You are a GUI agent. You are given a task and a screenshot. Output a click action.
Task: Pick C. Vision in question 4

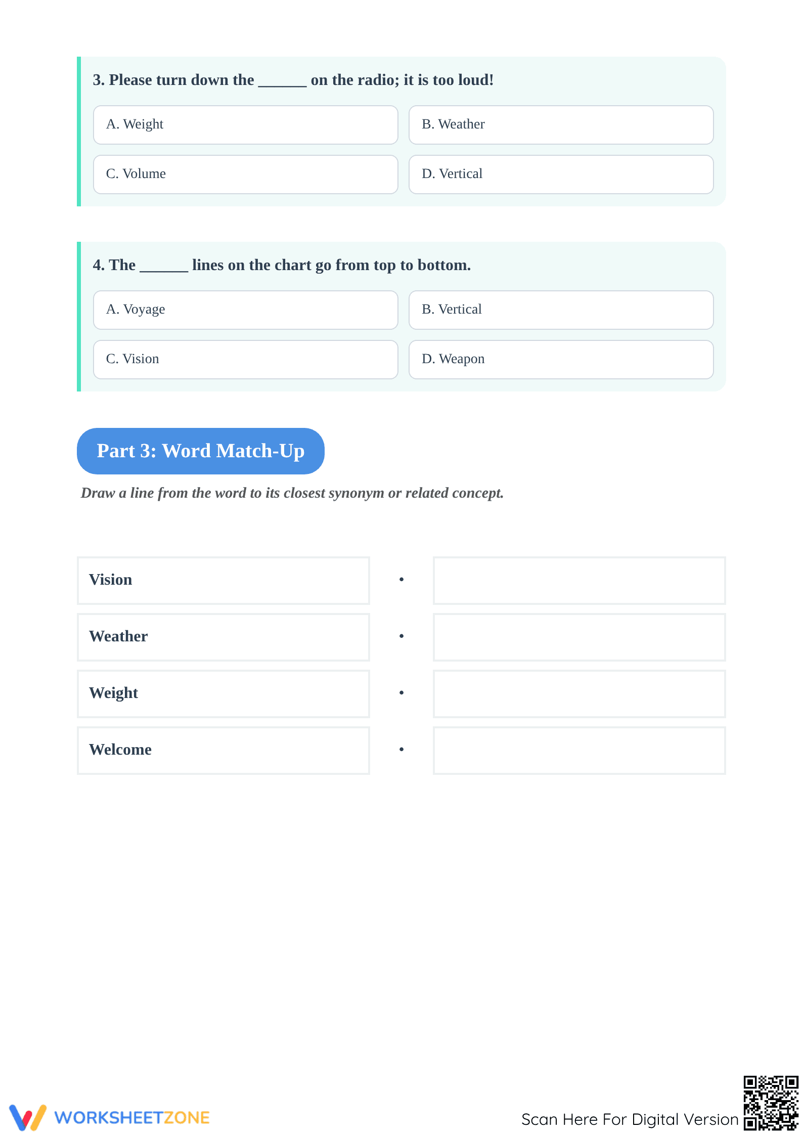245,360
